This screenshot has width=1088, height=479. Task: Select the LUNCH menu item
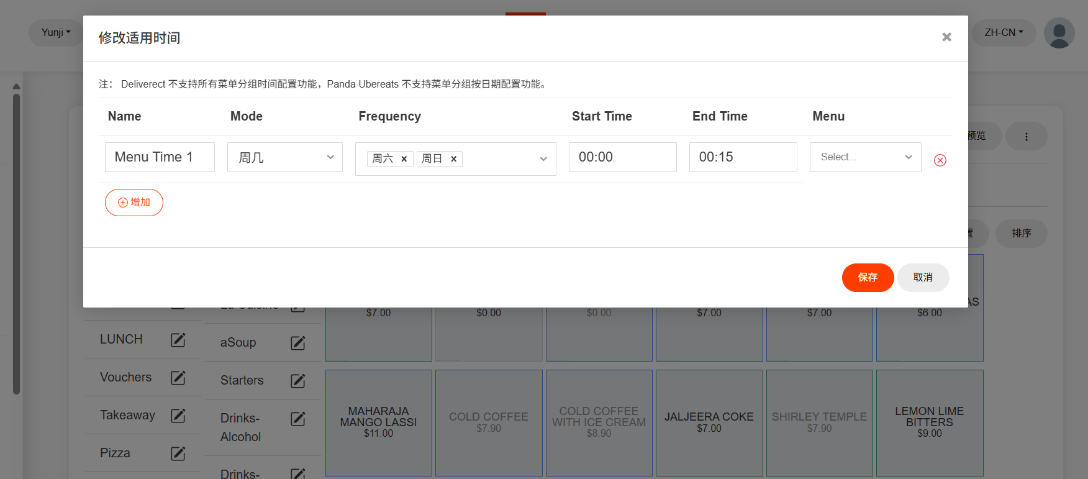coord(121,339)
